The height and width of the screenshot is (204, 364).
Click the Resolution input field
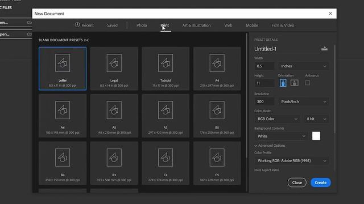[264, 101]
